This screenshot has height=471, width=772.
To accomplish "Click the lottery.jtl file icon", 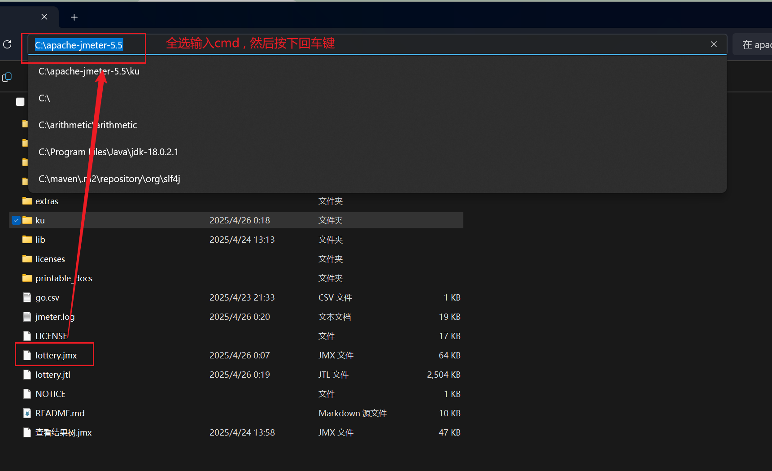I will pyautogui.click(x=27, y=375).
